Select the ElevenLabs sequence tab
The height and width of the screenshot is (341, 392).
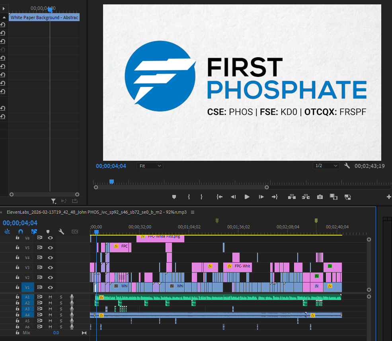coord(96,212)
